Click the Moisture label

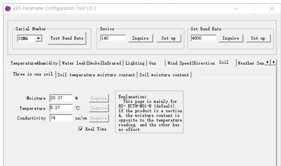point(36,98)
